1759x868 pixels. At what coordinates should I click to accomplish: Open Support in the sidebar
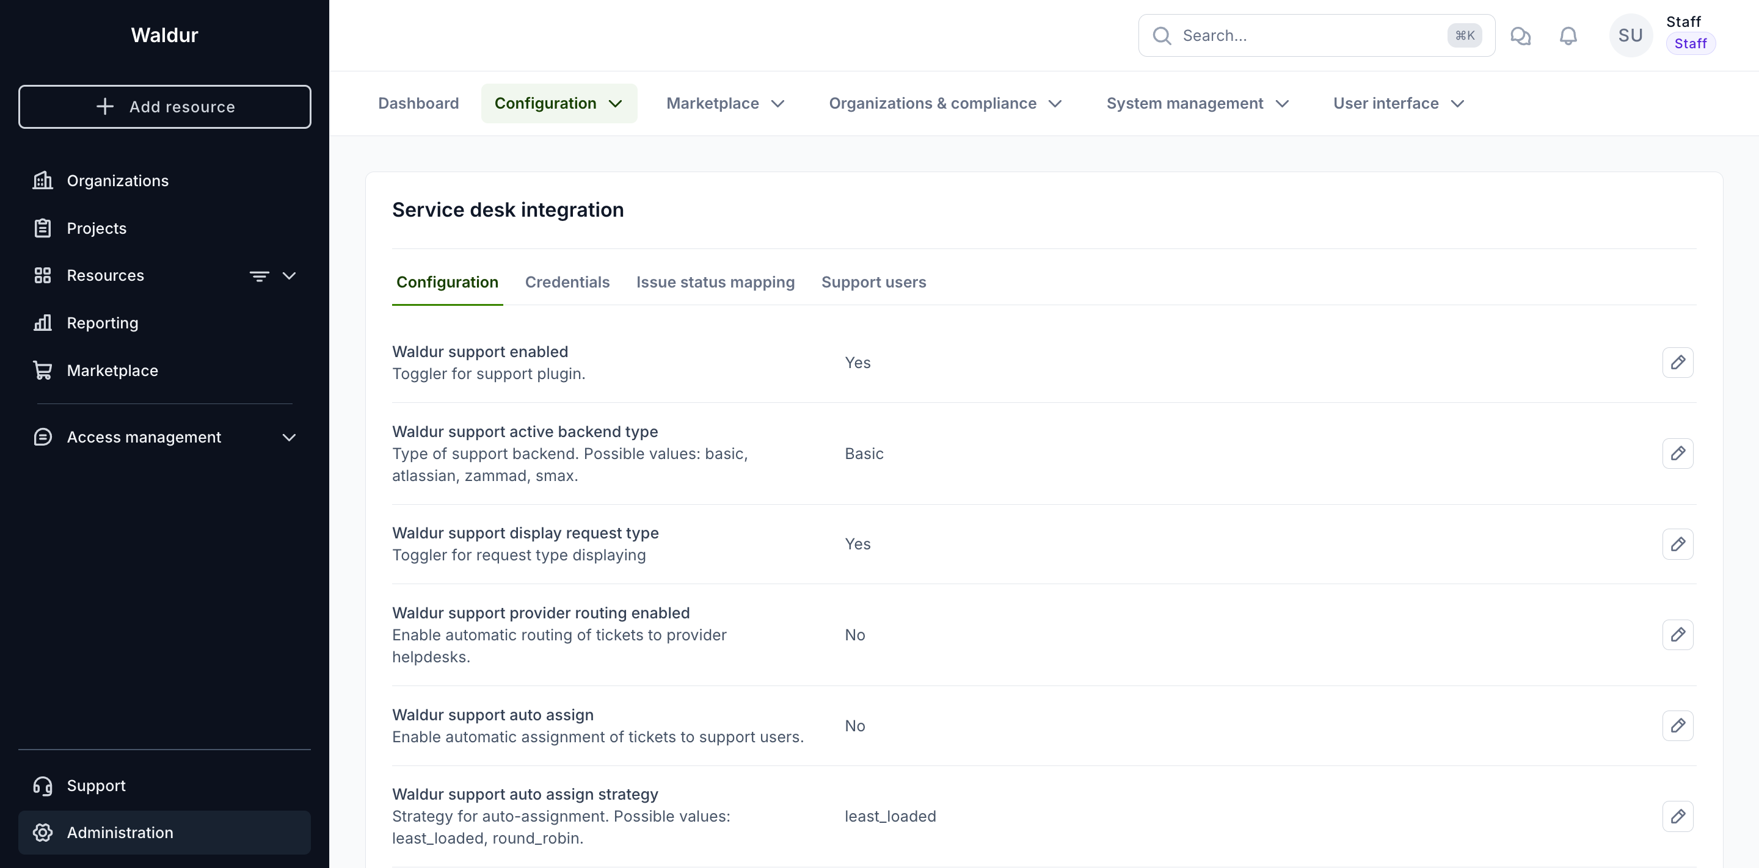164,786
